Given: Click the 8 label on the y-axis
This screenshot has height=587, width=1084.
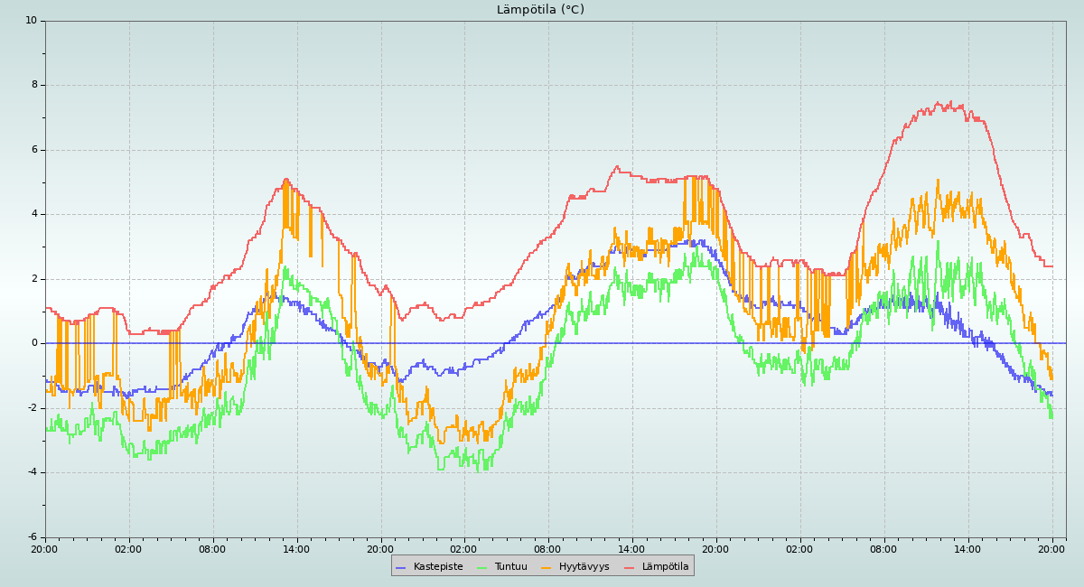Looking at the screenshot, I should click(x=34, y=85).
